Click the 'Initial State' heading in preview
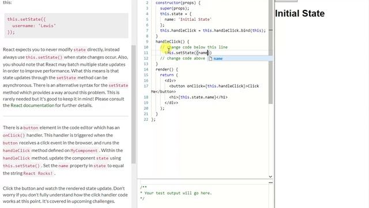The height and width of the screenshot is (208, 369). (300, 13)
